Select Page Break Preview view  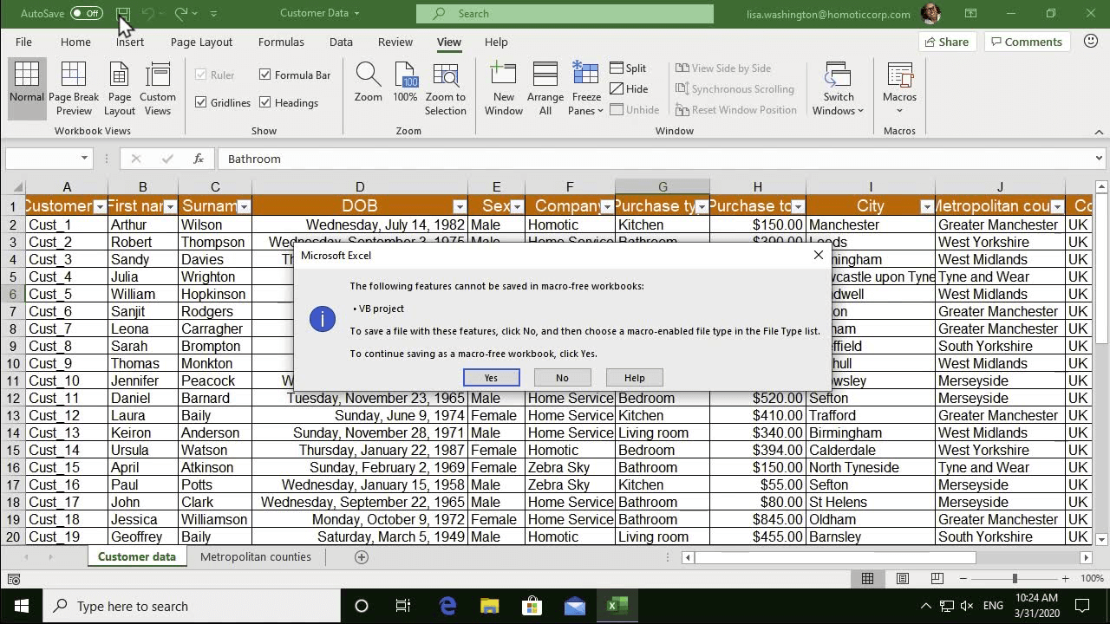(74, 87)
